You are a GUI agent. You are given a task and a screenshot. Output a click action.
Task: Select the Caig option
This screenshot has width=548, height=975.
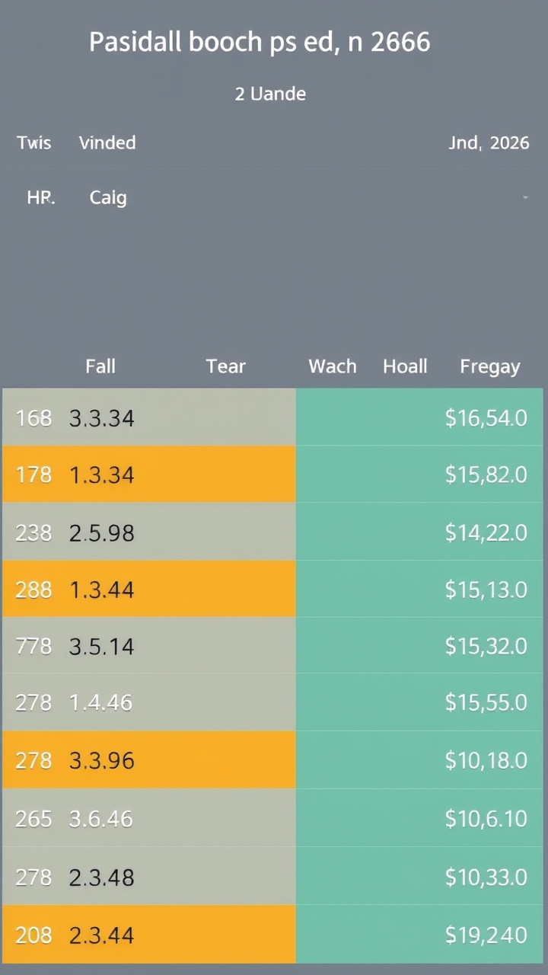point(108,198)
